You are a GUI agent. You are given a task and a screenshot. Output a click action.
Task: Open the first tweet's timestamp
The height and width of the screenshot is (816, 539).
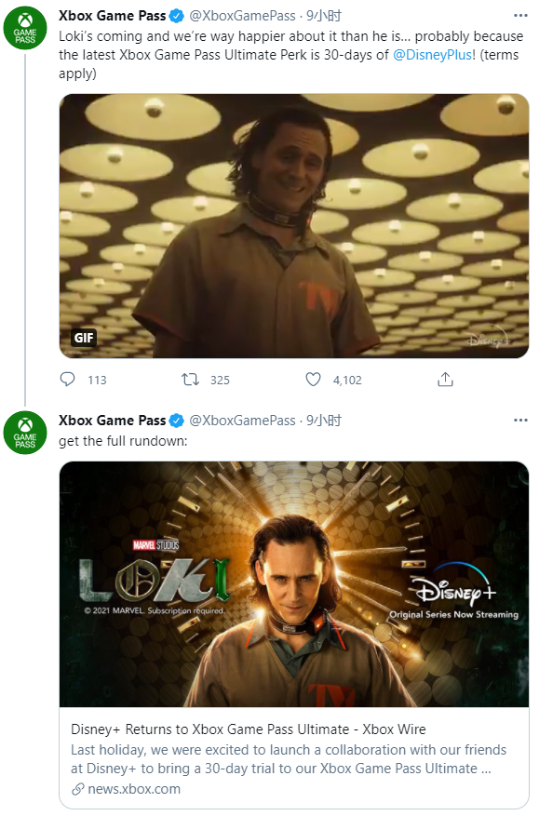[x=323, y=16]
